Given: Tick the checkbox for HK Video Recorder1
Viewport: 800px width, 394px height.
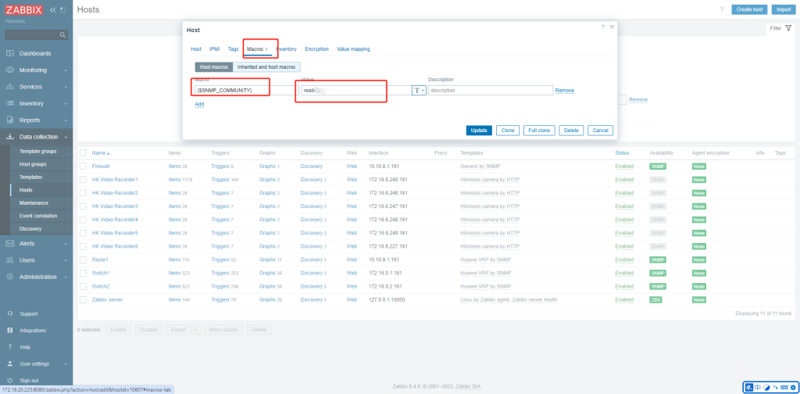Looking at the screenshot, I should tap(83, 180).
